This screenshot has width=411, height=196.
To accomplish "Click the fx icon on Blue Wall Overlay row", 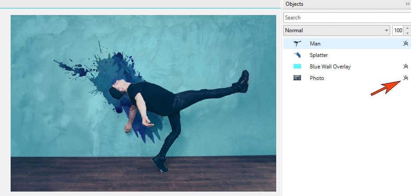I will pyautogui.click(x=406, y=66).
